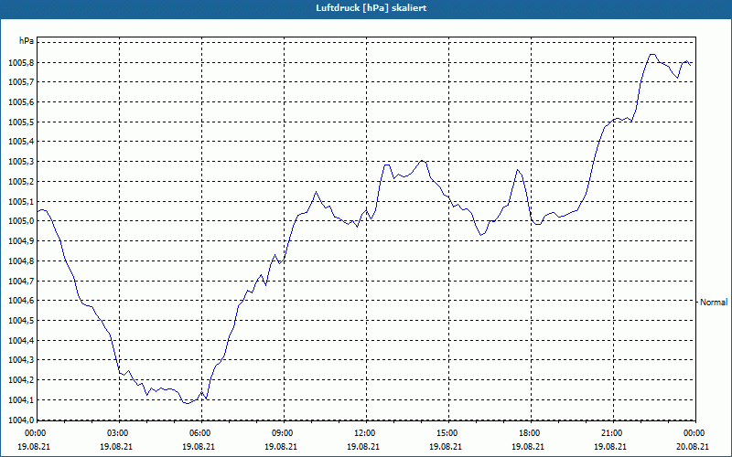Click the 1004,4 y-axis label

21,340
